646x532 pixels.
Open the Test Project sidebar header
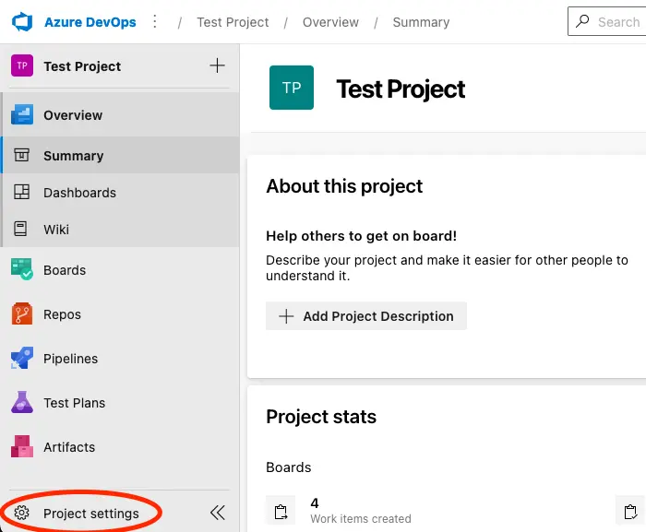[82, 66]
